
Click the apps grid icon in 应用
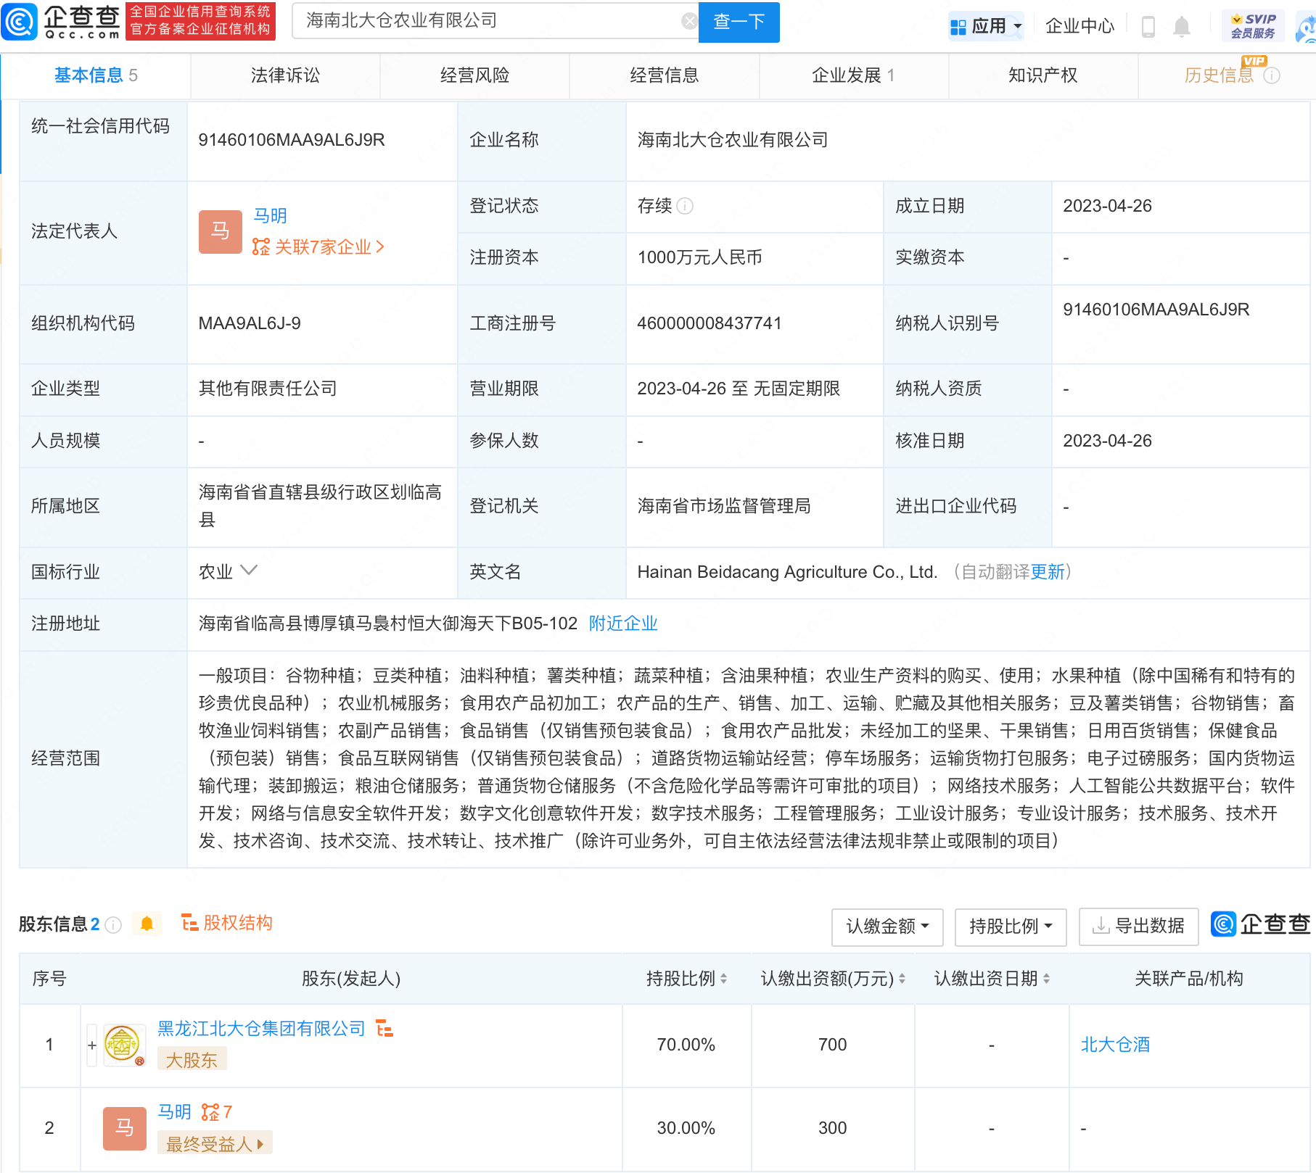pyautogui.click(x=958, y=27)
